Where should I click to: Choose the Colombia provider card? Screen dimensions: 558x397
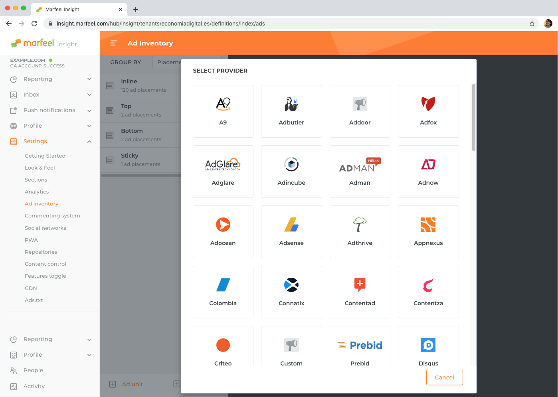click(223, 292)
